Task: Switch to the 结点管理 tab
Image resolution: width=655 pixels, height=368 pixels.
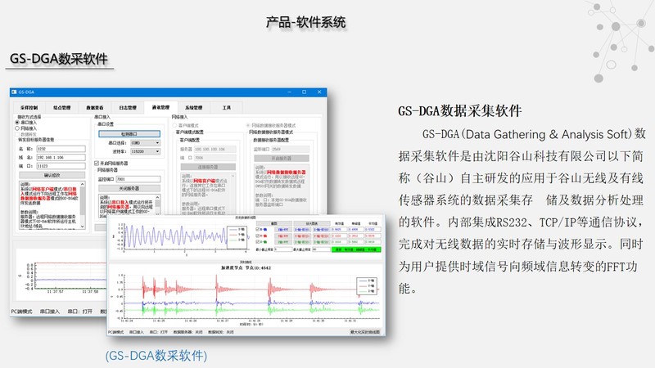Action: 62,108
